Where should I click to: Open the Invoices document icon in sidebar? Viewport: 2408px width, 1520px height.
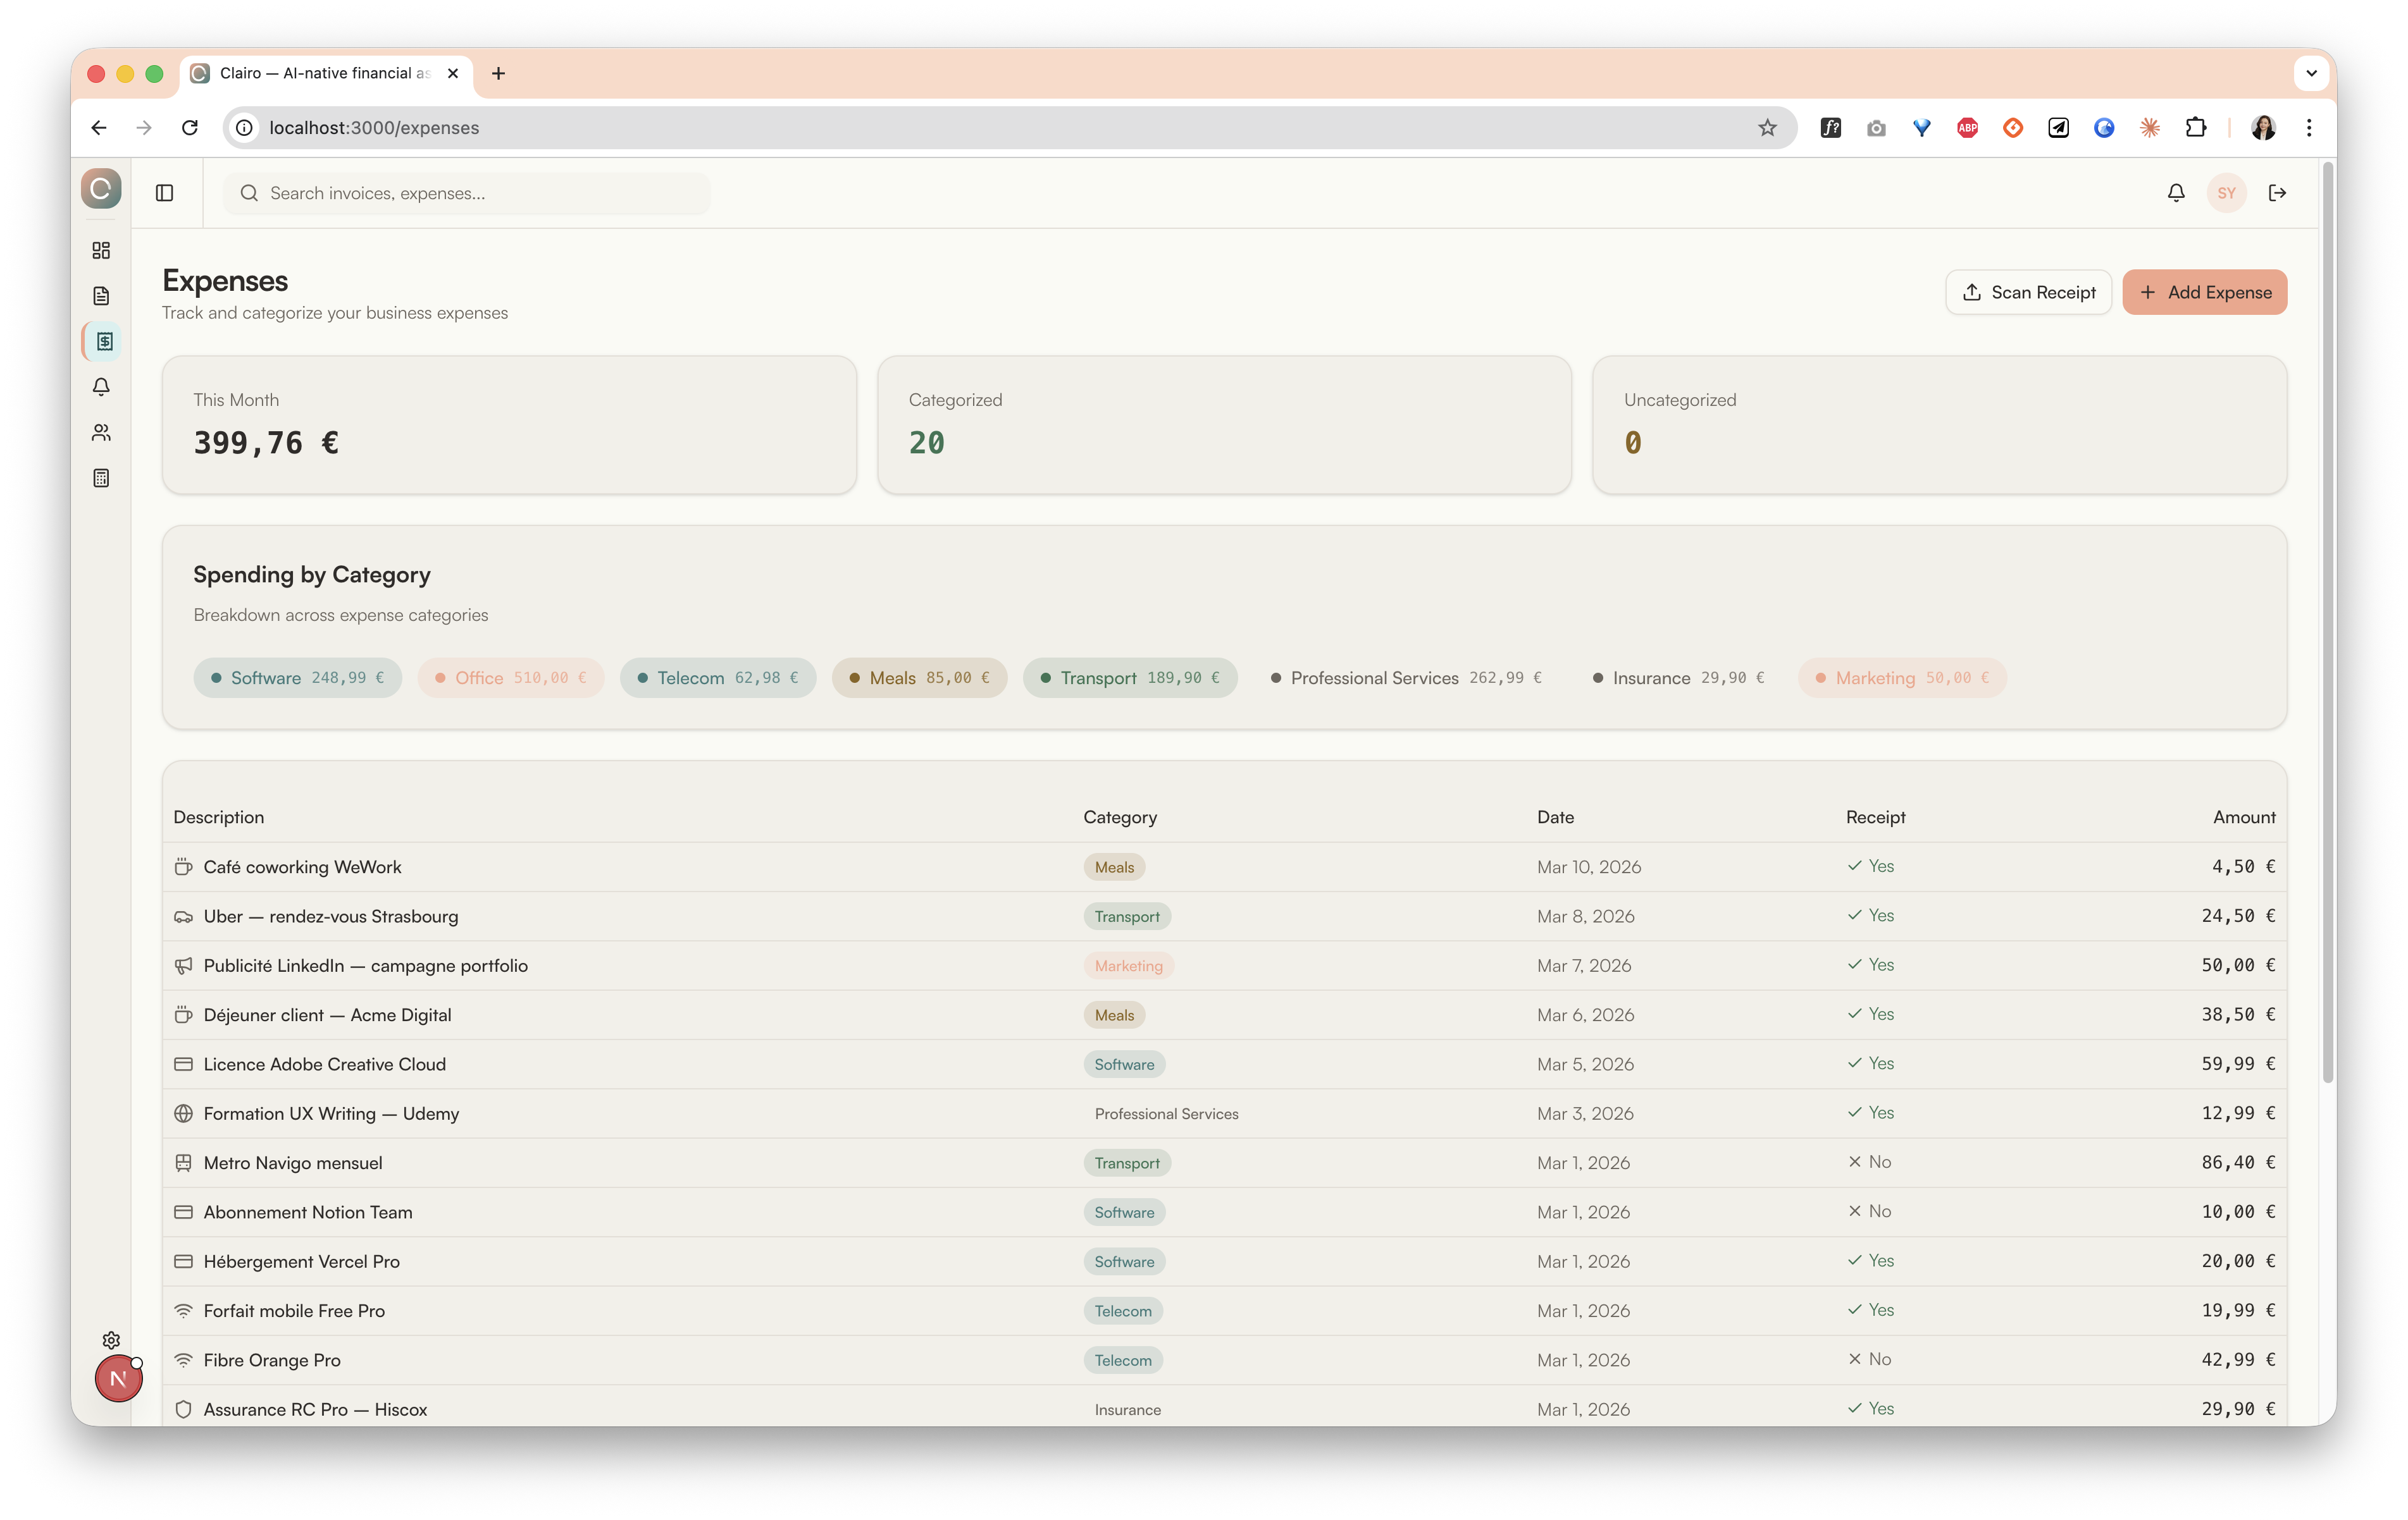pos(101,296)
